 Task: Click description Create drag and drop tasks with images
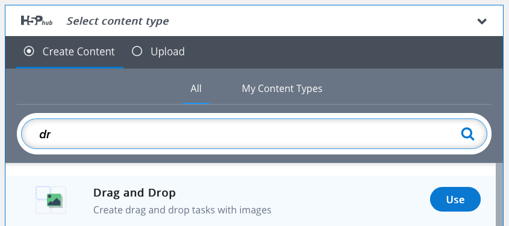[182, 210]
